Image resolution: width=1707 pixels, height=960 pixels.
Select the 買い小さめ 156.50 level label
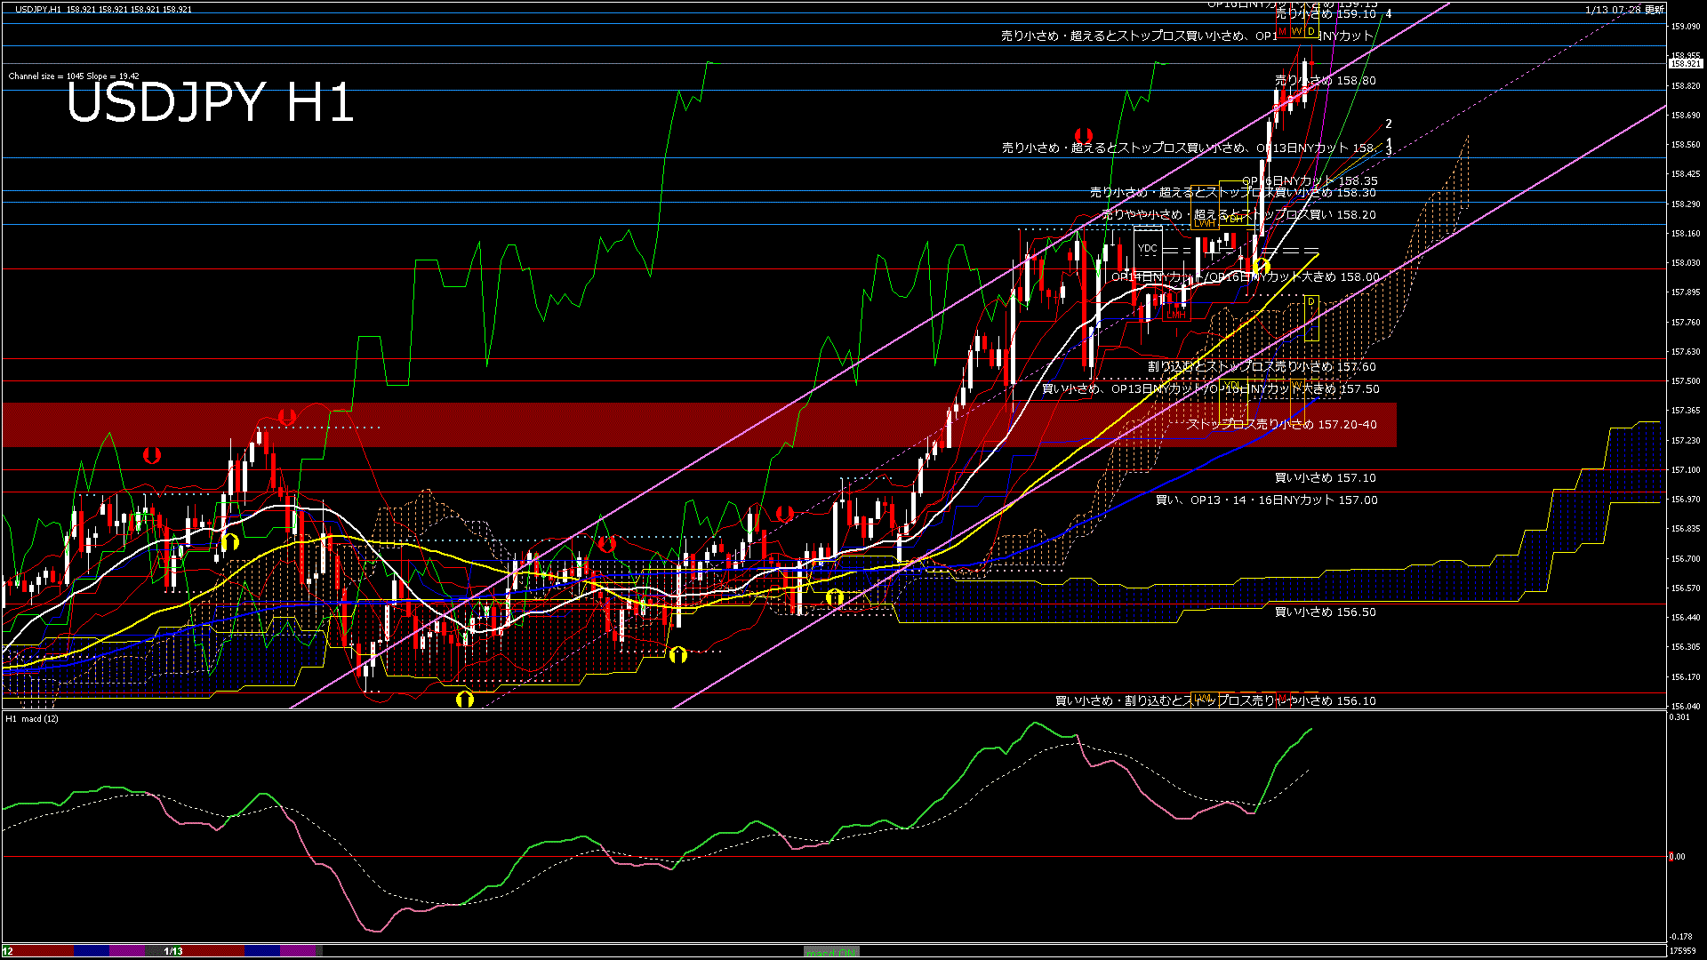point(1325,612)
